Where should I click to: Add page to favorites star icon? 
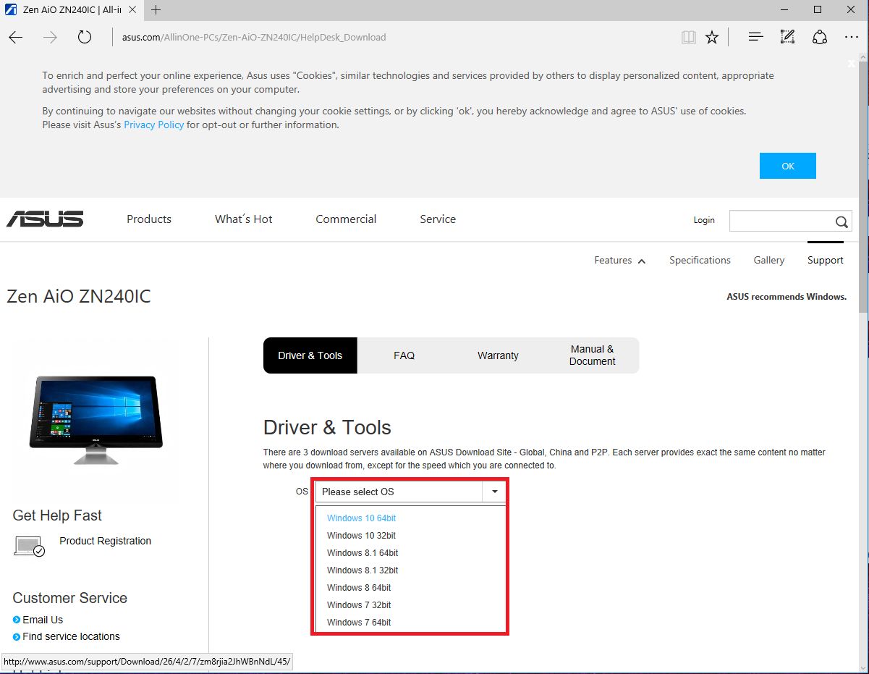(x=712, y=37)
